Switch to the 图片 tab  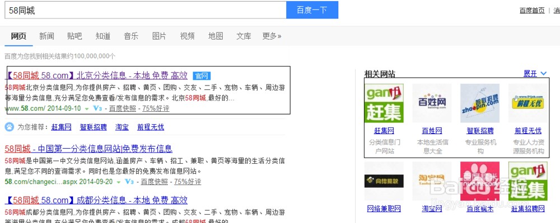point(159,36)
